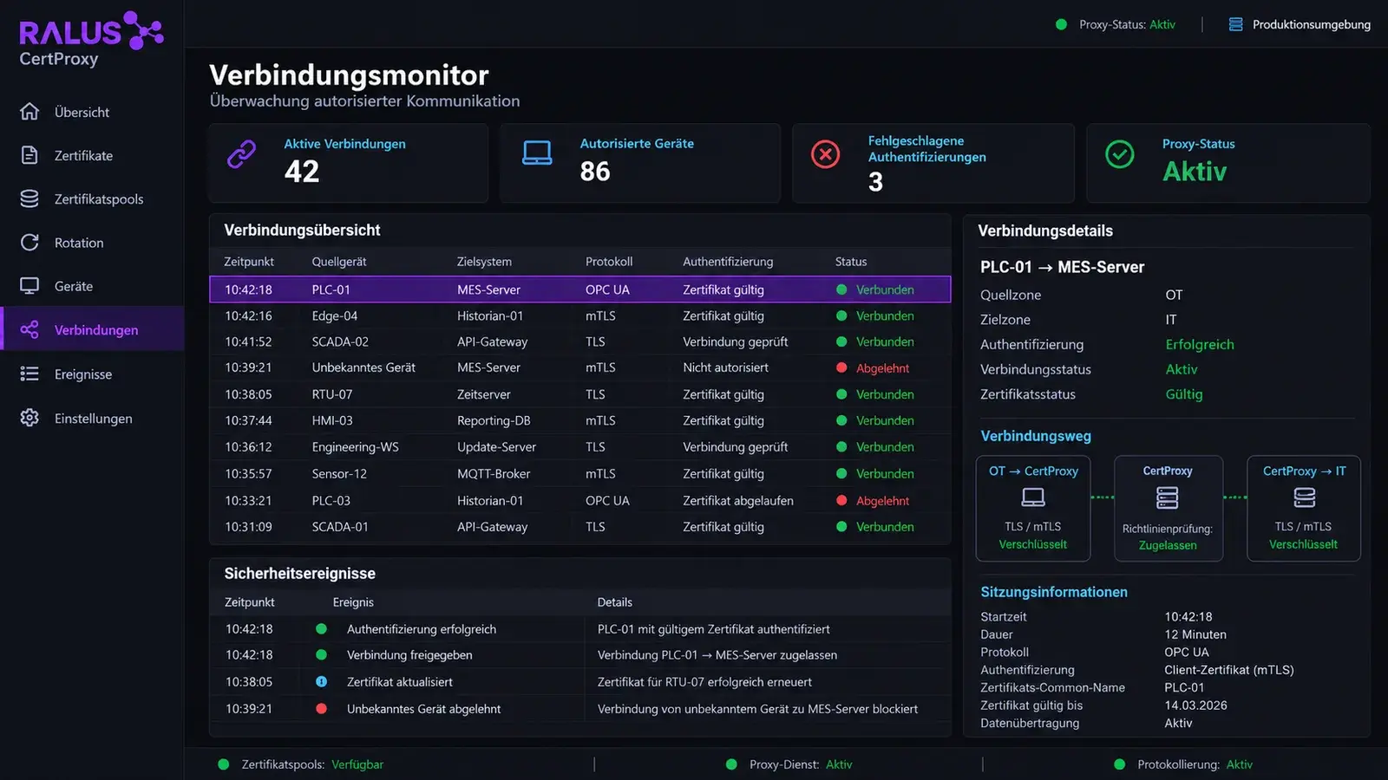Click the Protokollierung Aktiv status bar entry

[x=1183, y=764]
